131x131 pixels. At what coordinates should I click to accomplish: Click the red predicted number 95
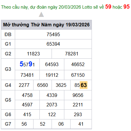[x=127, y=7]
